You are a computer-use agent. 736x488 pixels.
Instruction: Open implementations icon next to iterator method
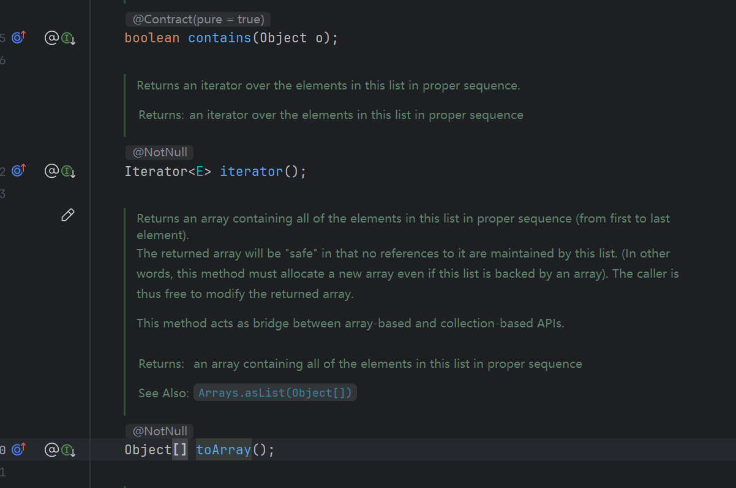coord(68,172)
